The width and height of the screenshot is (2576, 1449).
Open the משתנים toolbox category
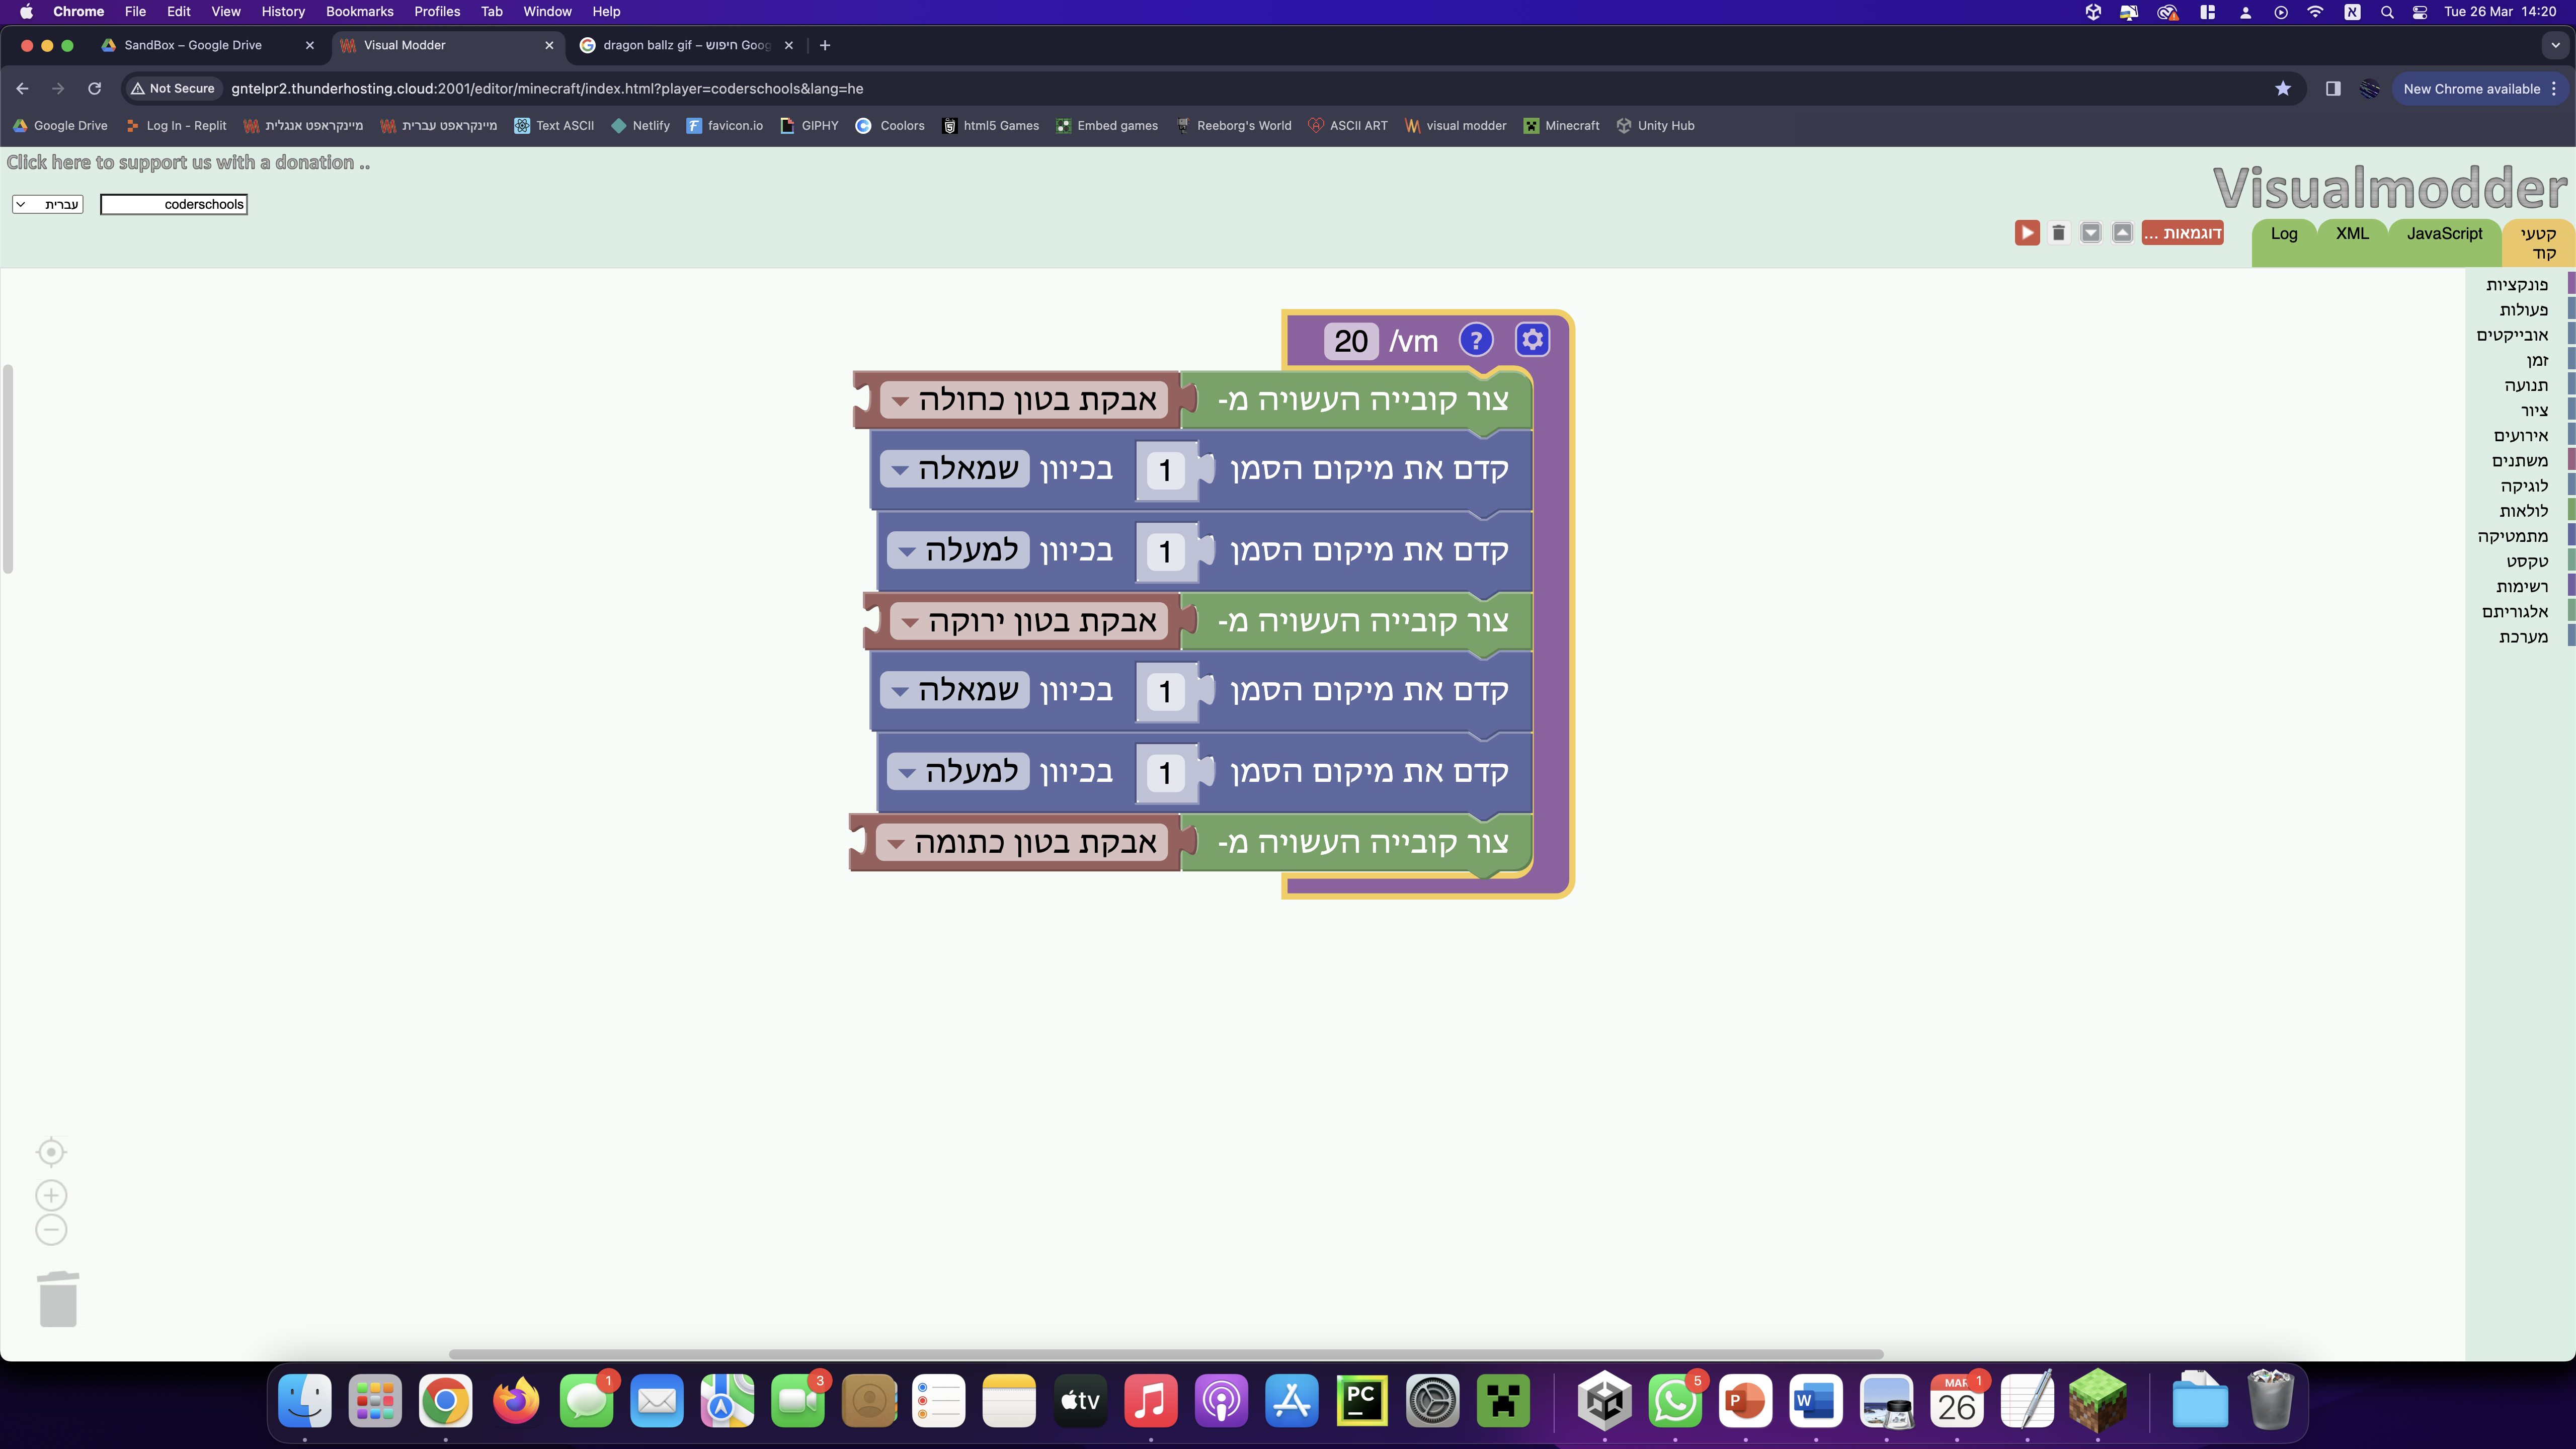2520,461
